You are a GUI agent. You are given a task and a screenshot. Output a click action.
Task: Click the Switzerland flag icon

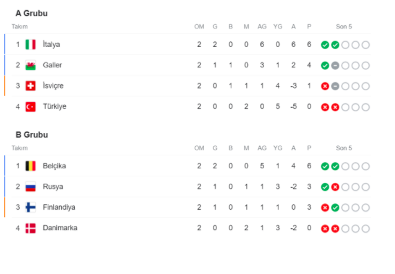30,86
